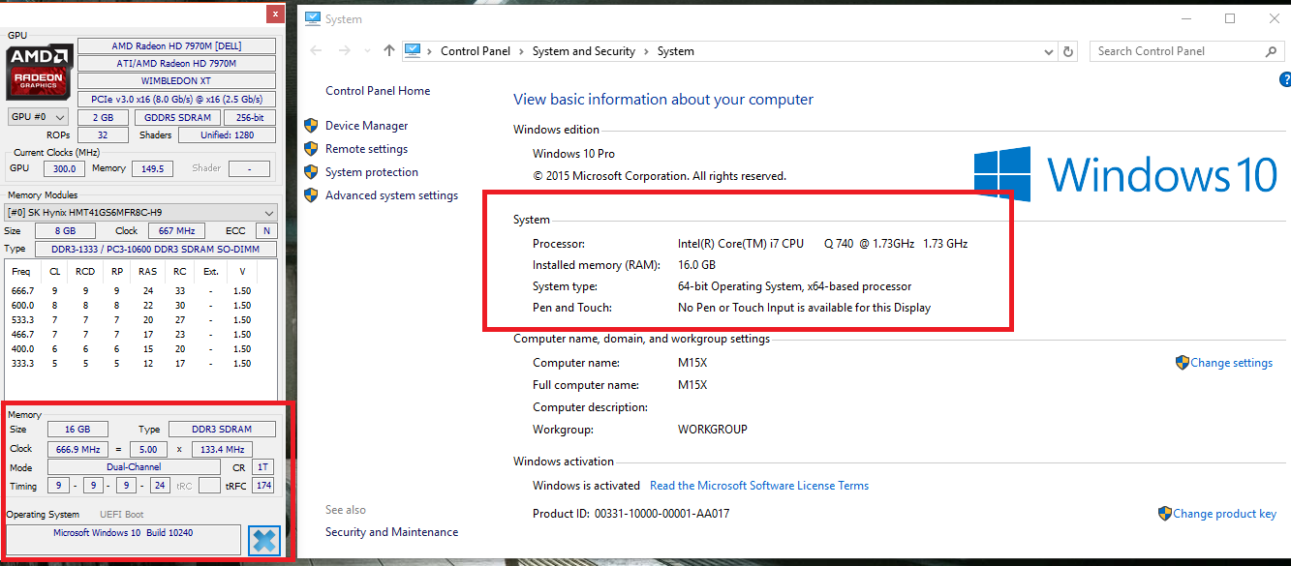1291x566 pixels.
Task: Go back in the System window
Action: click(x=317, y=51)
